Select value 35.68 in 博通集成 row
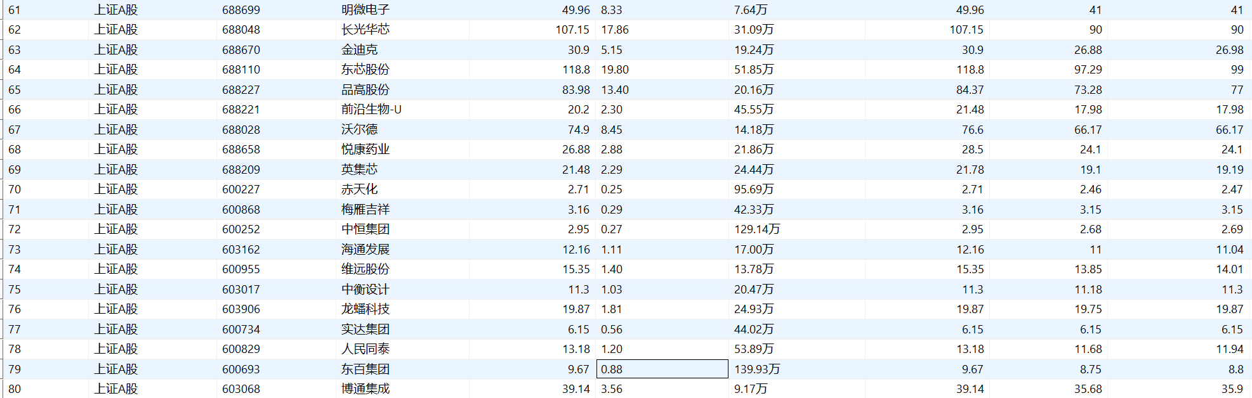Image resolution: width=1252 pixels, height=398 pixels. (1088, 389)
